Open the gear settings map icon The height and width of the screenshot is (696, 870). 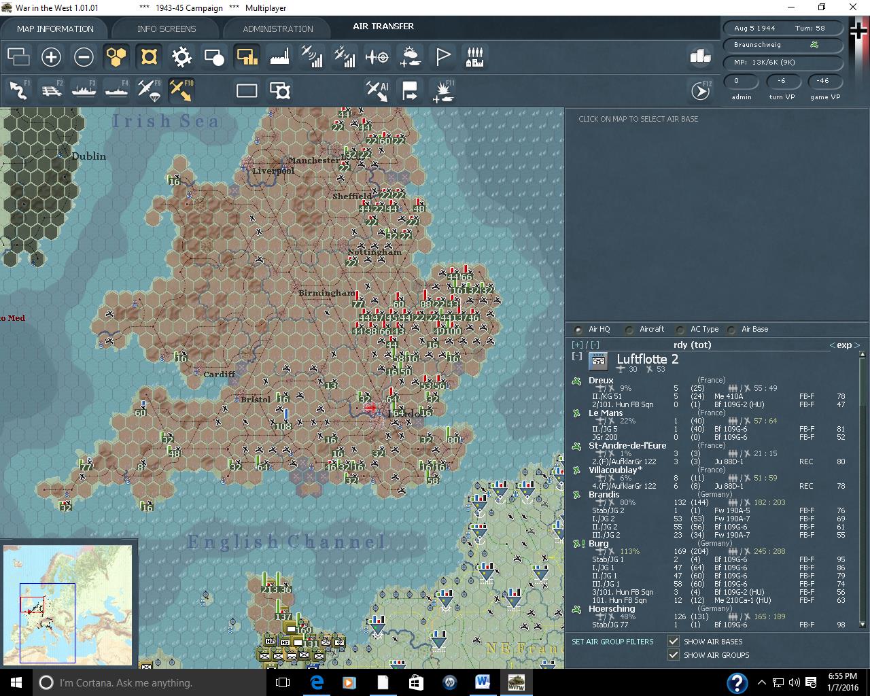click(181, 57)
